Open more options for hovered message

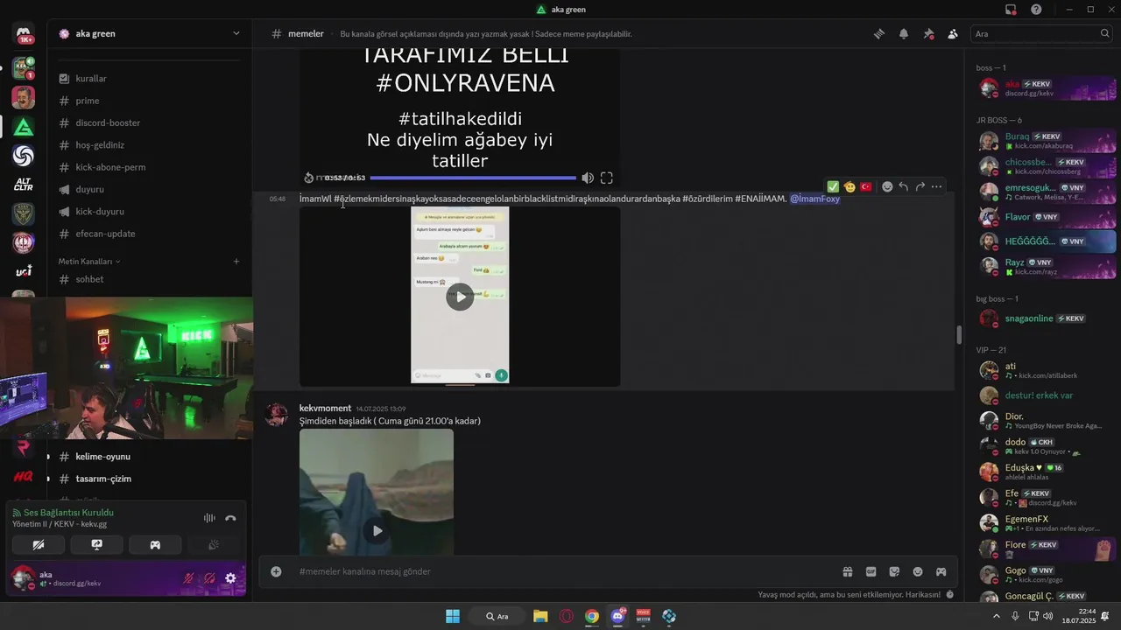pos(937,186)
